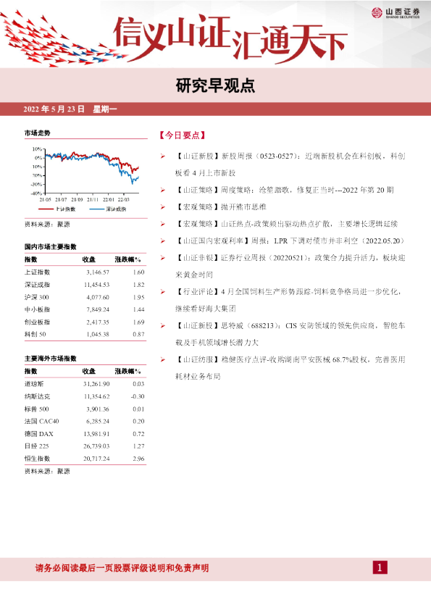
Task: Click the blue 深证成指 legend entry
Action: pyautogui.click(x=108, y=209)
